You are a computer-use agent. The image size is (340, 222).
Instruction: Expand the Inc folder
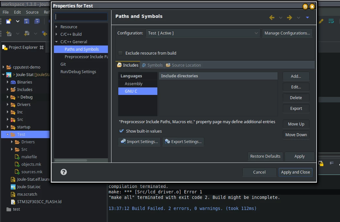point(7,112)
